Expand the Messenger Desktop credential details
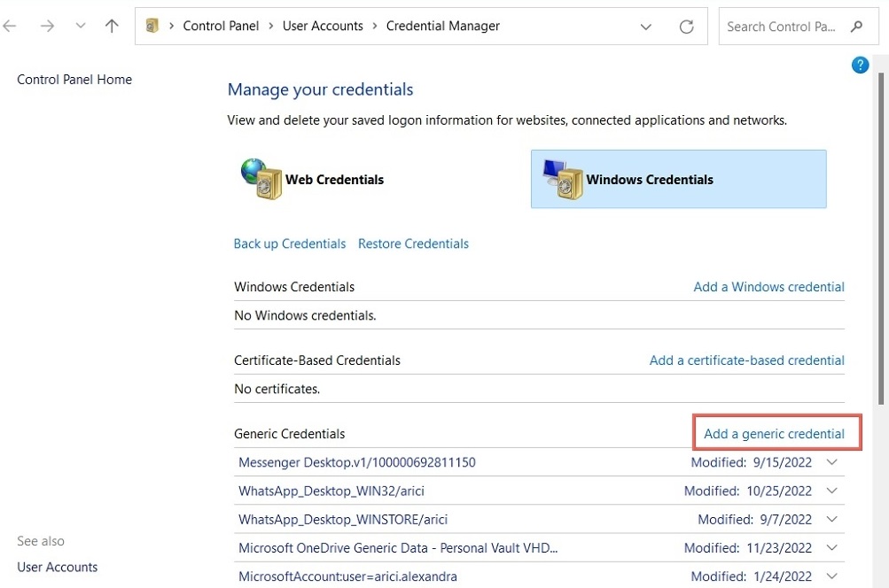The height and width of the screenshot is (588, 889). [x=831, y=462]
